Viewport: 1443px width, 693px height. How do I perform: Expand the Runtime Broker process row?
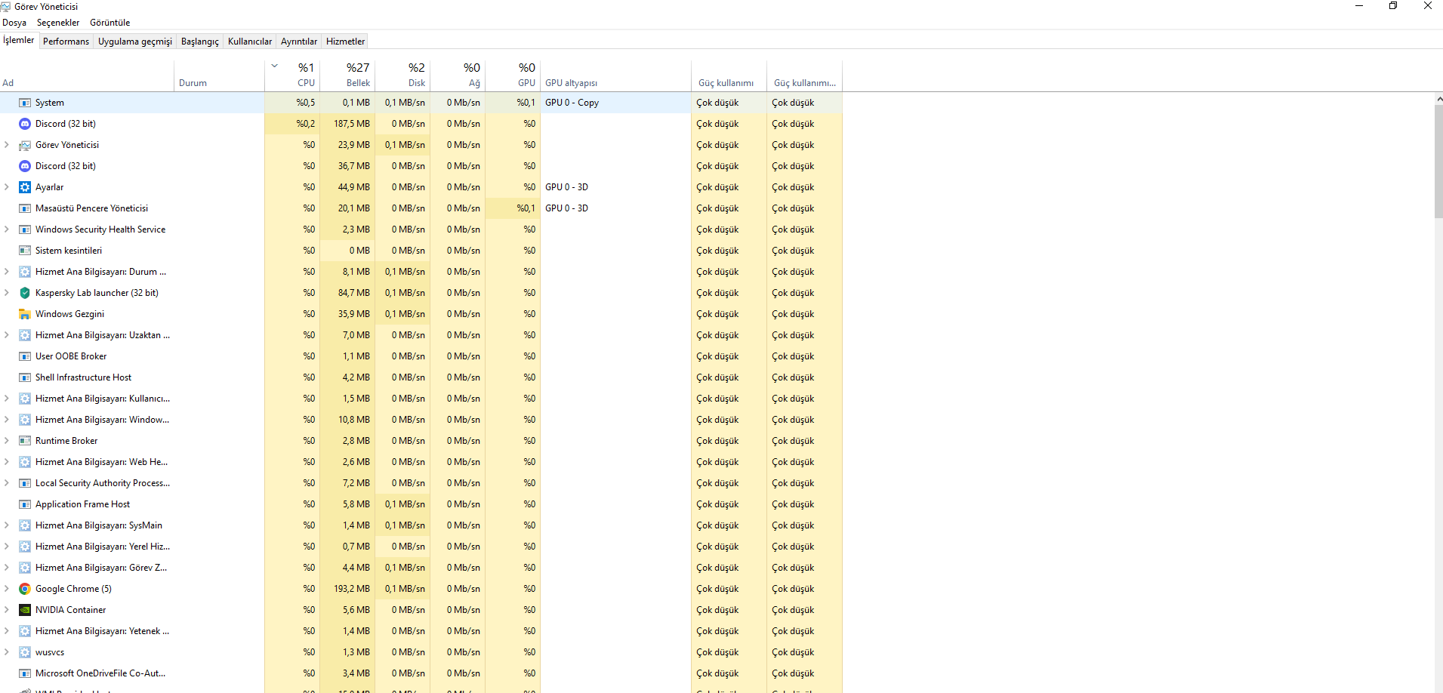tap(7, 441)
